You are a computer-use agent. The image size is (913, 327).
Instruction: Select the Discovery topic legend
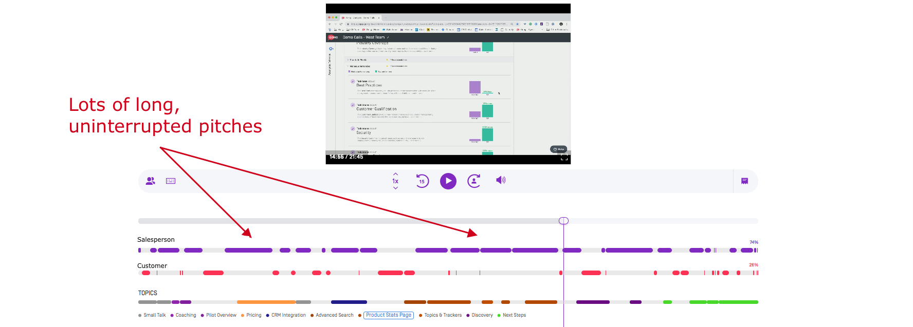[480, 315]
